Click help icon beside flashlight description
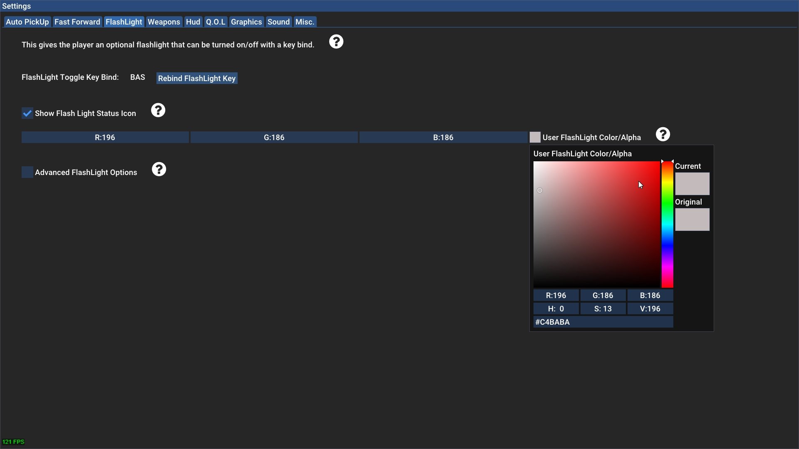 tap(336, 42)
